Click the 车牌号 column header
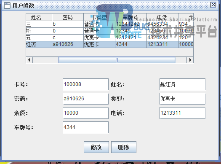Screen dimensions: 221x164 [x=131, y=17]
